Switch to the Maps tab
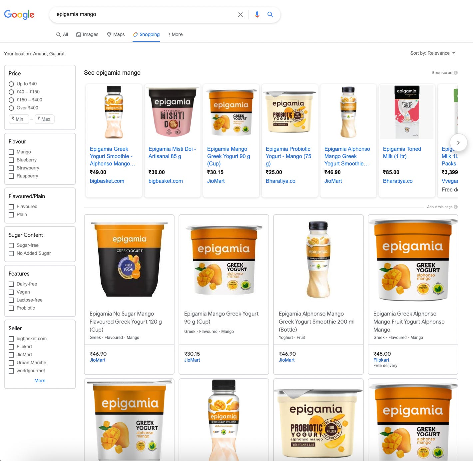This screenshot has width=473, height=461. 116,34
